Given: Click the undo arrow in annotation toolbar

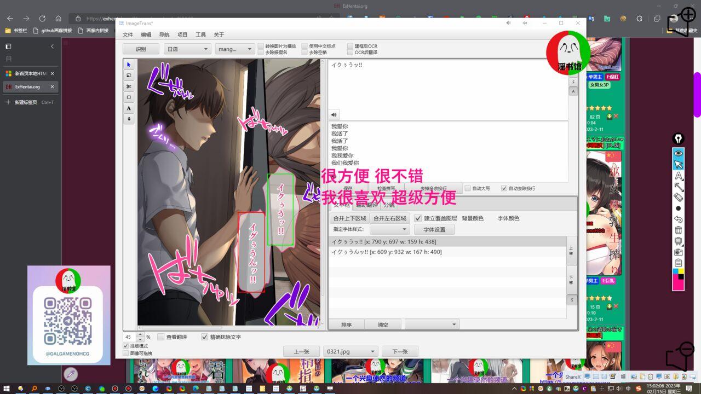Looking at the screenshot, I should 678,219.
